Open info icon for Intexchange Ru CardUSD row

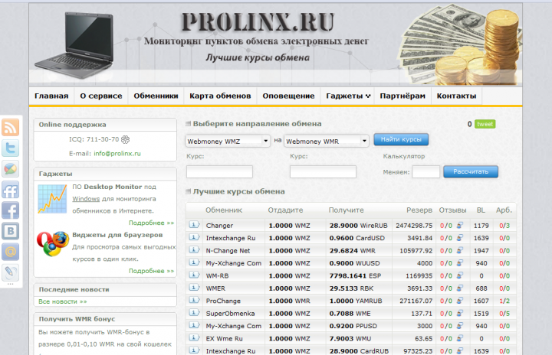point(194,237)
